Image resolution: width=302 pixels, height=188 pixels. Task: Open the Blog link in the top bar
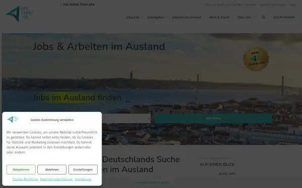click(293, 5)
